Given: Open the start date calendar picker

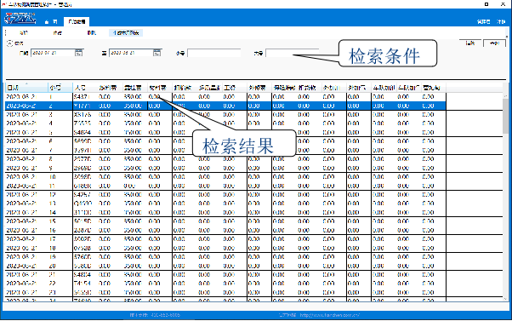Looking at the screenshot, I should (x=79, y=53).
